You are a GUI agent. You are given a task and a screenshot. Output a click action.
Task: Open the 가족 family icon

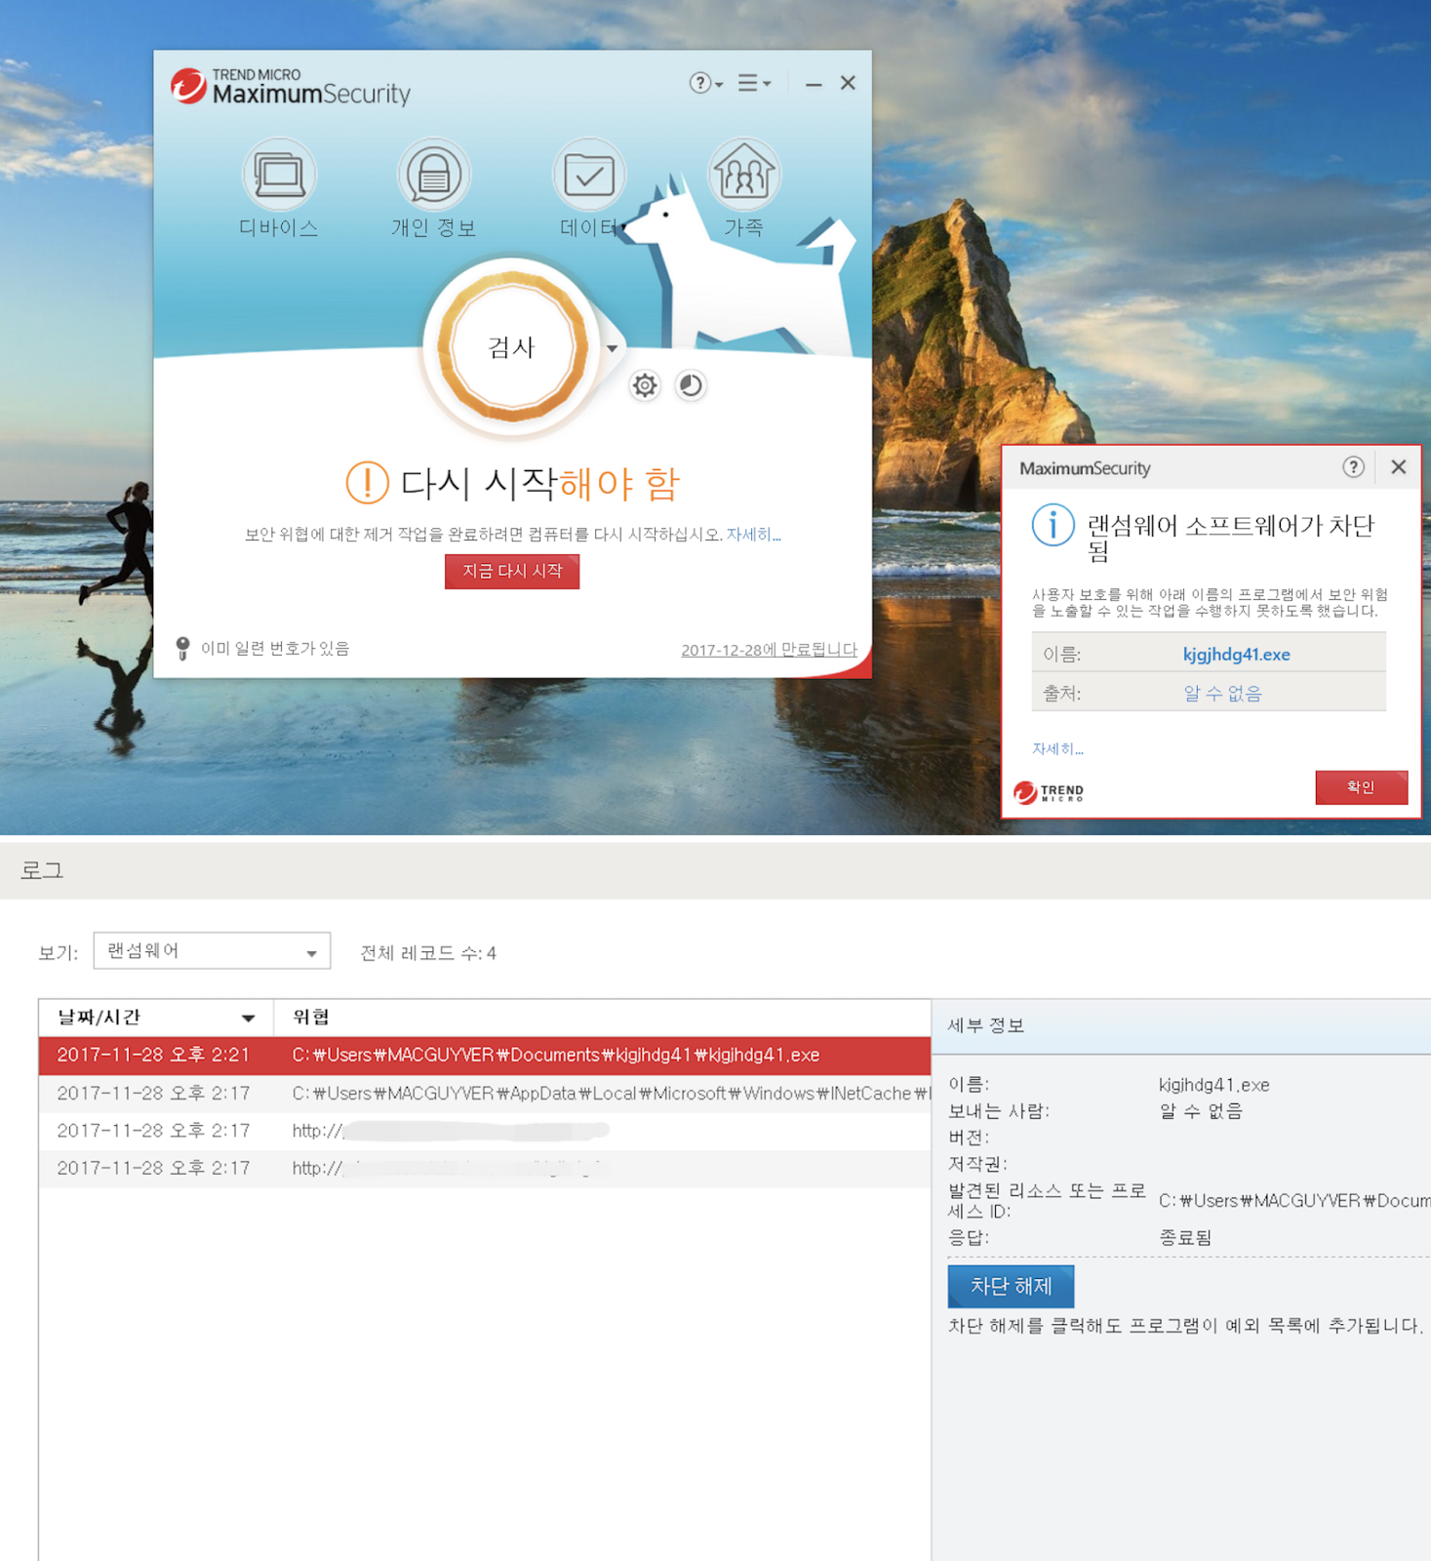tap(743, 176)
